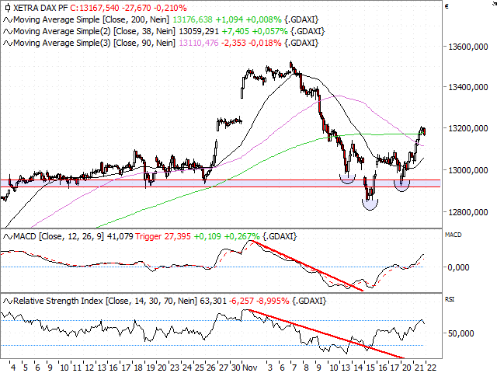Click the euro currency symbol at top right

tap(447, 7)
